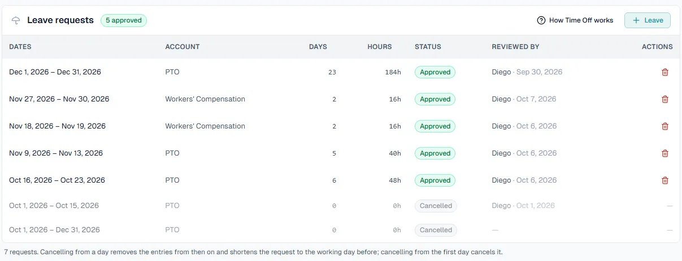The height and width of the screenshot is (261, 682).
Task: Click the 48h hours value
Action: point(394,180)
